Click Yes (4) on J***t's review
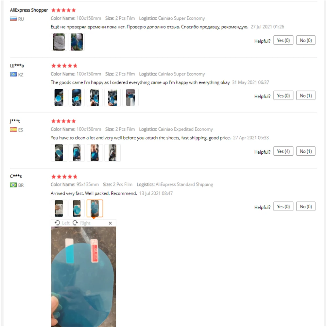The image size is (327, 327). tap(283, 151)
